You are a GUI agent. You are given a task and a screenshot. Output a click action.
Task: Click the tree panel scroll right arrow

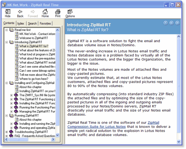(53, 139)
